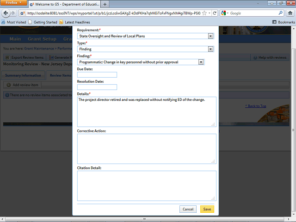296x222 pixels.
Task: Open the Requirement combo box showing State Oversight
Action: click(x=145, y=36)
